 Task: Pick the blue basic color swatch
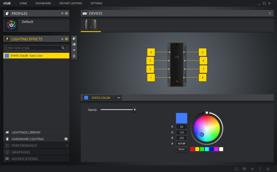(x=211, y=149)
